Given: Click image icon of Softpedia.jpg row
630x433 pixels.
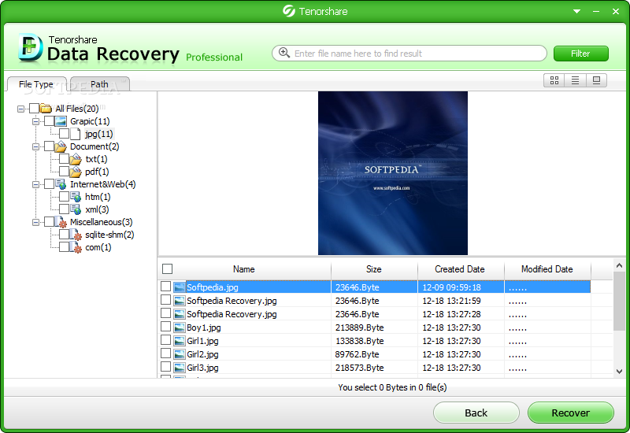Looking at the screenshot, I should point(180,287).
